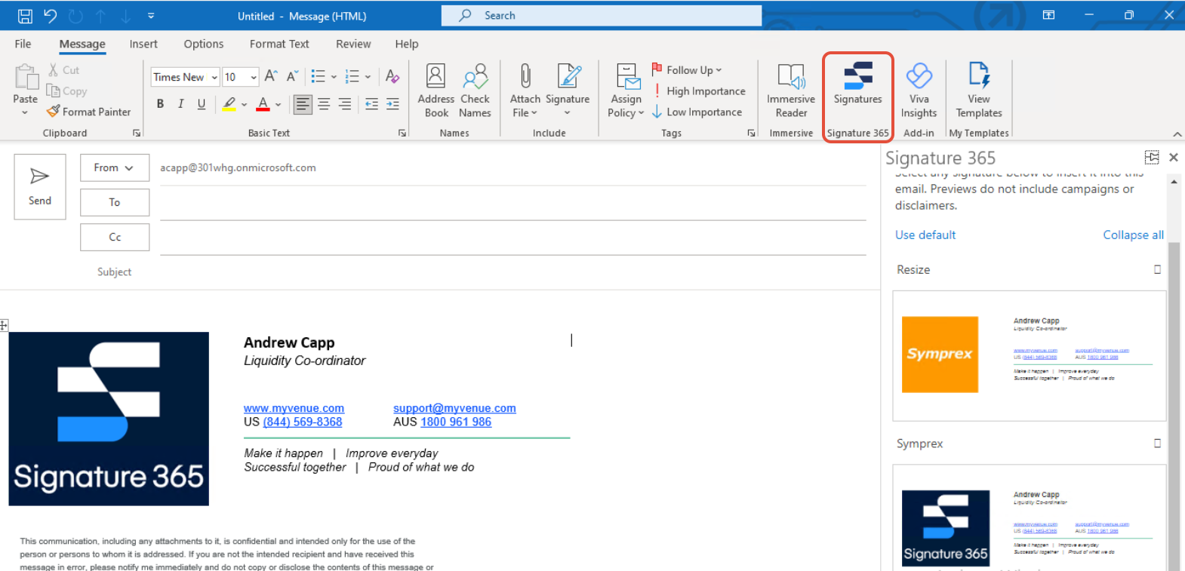
Task: Open the From account dropdown
Action: pyautogui.click(x=115, y=167)
